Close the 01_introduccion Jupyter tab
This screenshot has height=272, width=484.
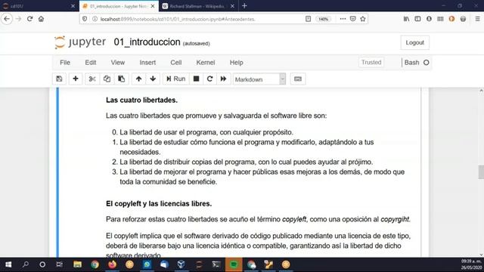[153, 6]
